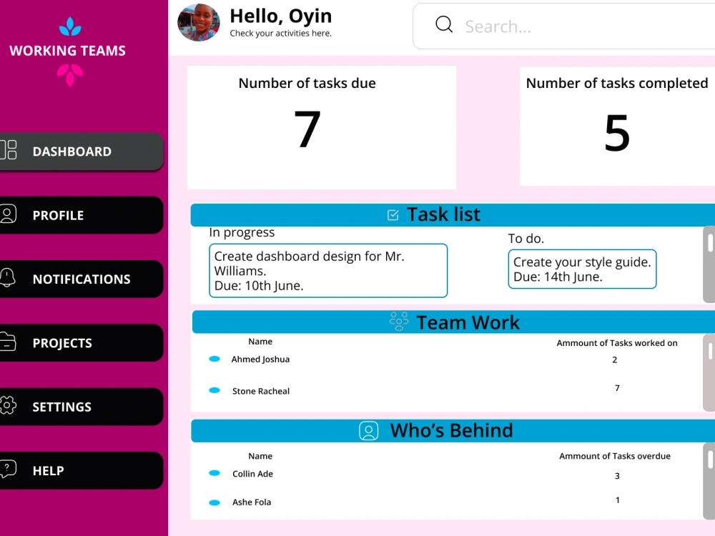Screen dimensions: 715x536
Task: Select the name Stone Racheal
Action: click(x=261, y=391)
